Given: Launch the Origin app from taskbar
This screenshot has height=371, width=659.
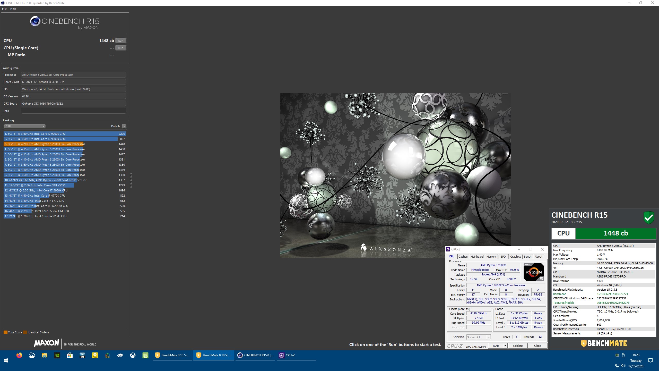Looking at the screenshot, I should click(x=107, y=355).
